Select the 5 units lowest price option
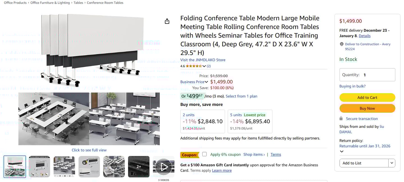404x182 pixels. pos(250,121)
